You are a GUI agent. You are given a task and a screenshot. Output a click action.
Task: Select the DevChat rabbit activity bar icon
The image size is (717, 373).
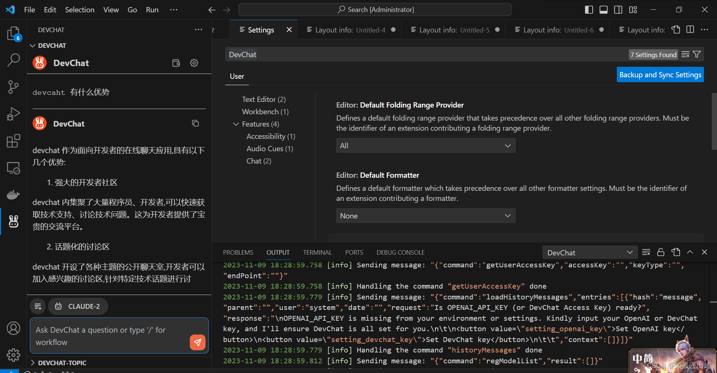(13, 221)
